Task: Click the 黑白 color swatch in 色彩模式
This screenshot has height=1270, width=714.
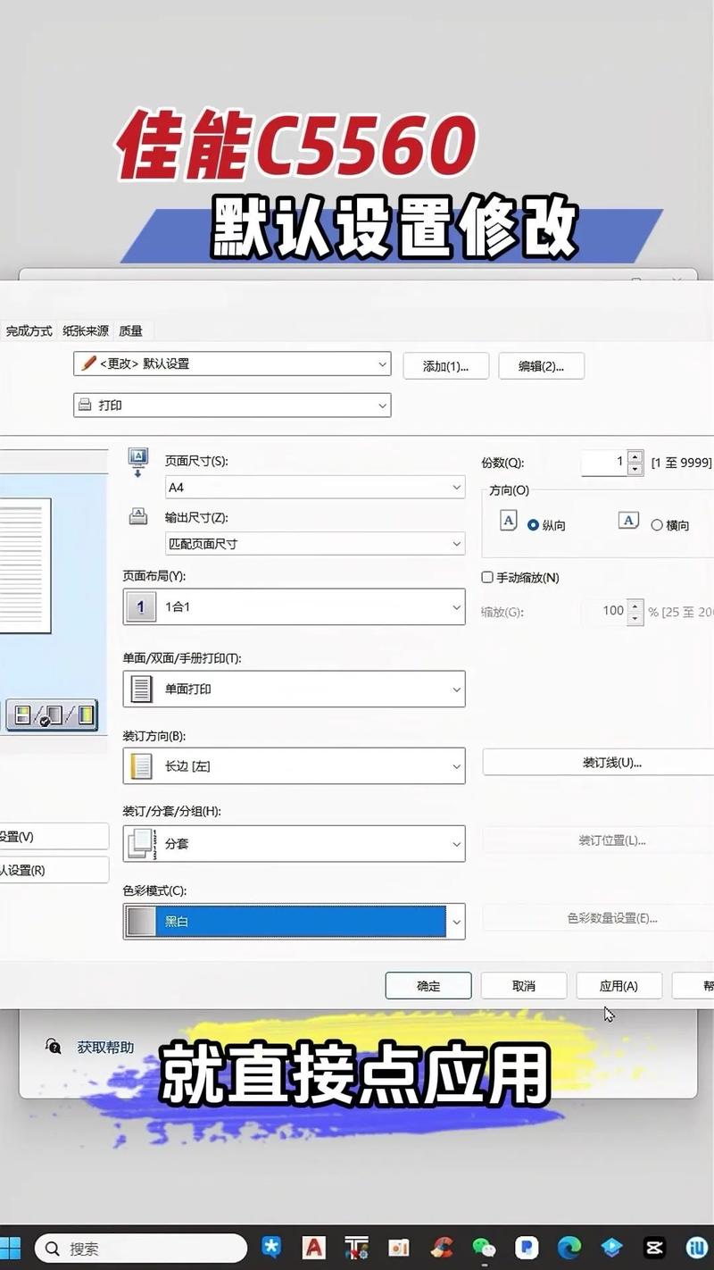Action: 140,921
